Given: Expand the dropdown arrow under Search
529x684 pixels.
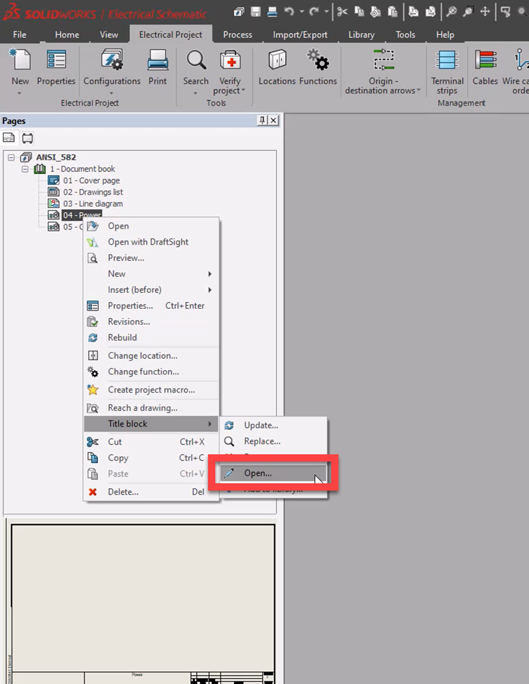Looking at the screenshot, I should (195, 94).
